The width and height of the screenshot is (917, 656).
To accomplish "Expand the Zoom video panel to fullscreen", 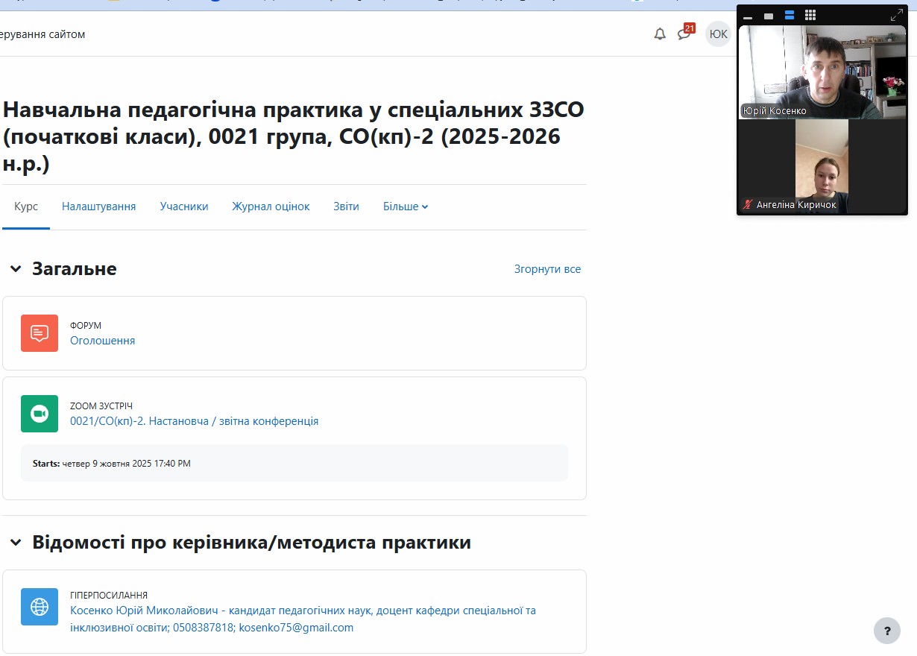I will point(897,16).
